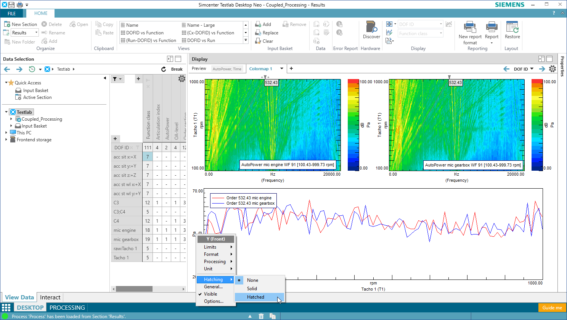This screenshot has height=320, width=567.
Task: Open the vertical Properties panel
Action: tap(562, 66)
